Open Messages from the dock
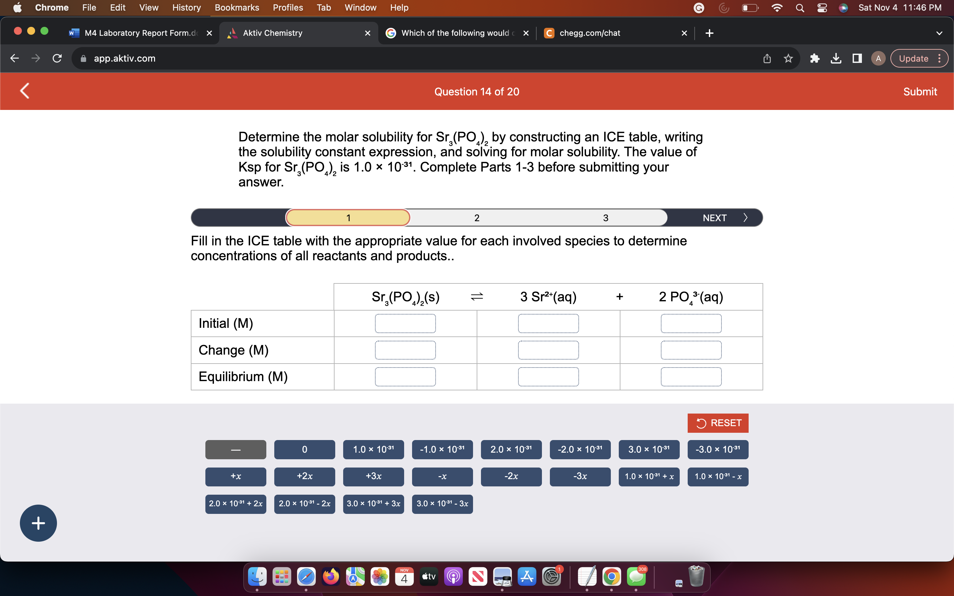Screen dimensions: 954x596 click(x=636, y=576)
